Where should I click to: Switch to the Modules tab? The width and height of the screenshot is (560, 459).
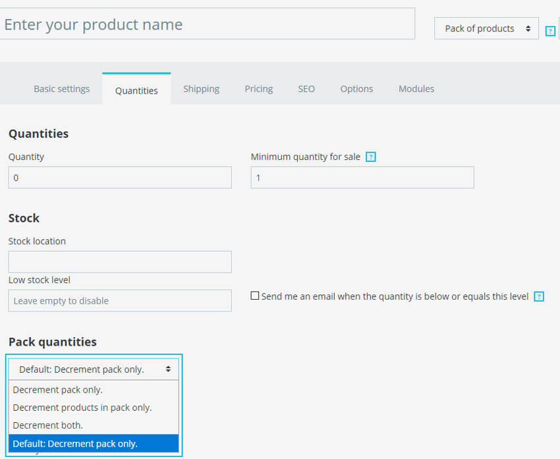click(416, 88)
